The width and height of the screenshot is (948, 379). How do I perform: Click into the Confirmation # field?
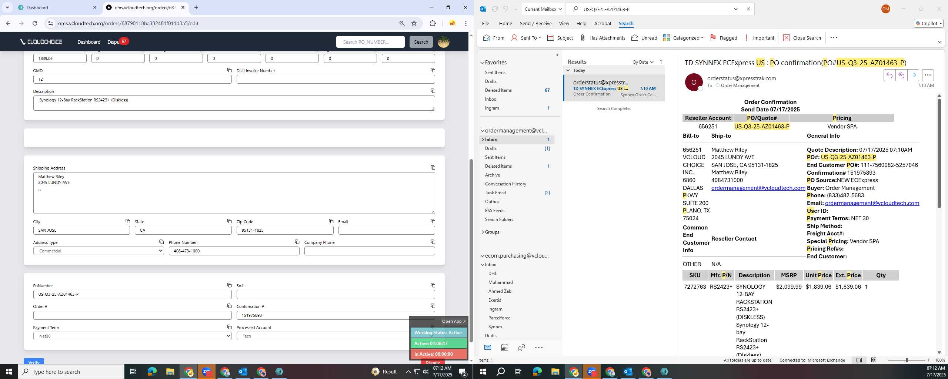[336, 315]
